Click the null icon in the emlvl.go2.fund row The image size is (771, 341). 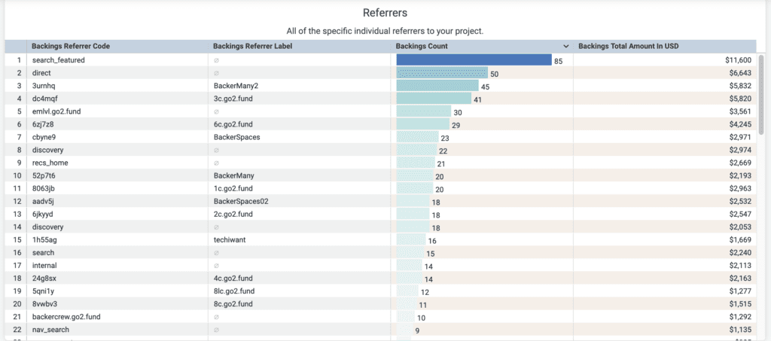coord(217,111)
